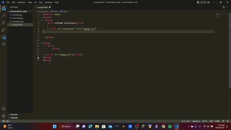
Task: Click the split editor right icon
Action: coord(224,7)
